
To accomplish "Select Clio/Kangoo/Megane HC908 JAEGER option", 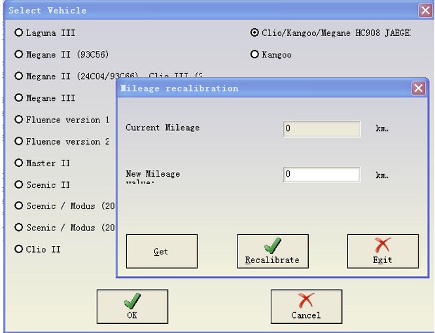I will coord(254,33).
